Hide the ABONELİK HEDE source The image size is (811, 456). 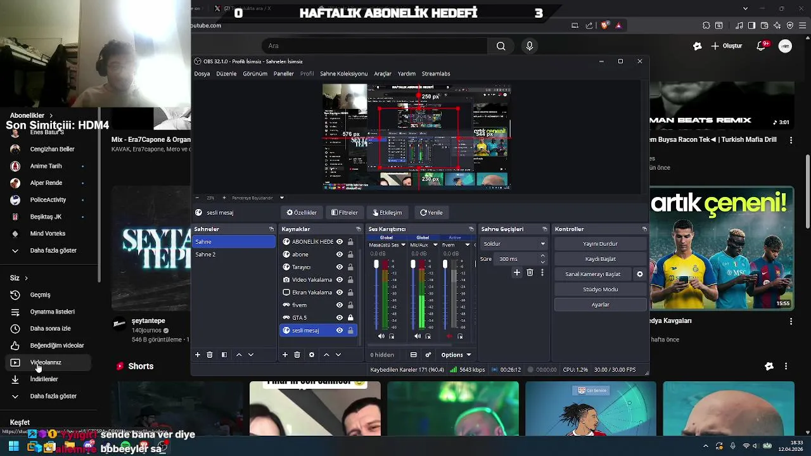click(340, 242)
